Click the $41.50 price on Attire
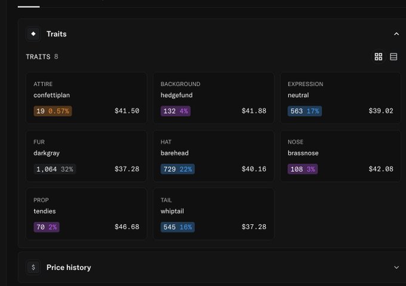The height and width of the screenshot is (286, 406). click(x=127, y=111)
